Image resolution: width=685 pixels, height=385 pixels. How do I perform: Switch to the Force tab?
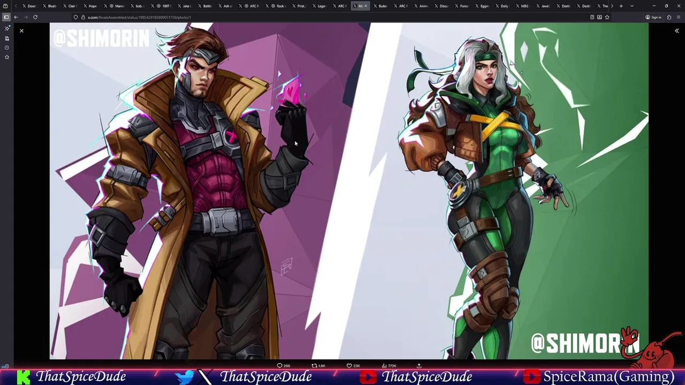pos(461,6)
